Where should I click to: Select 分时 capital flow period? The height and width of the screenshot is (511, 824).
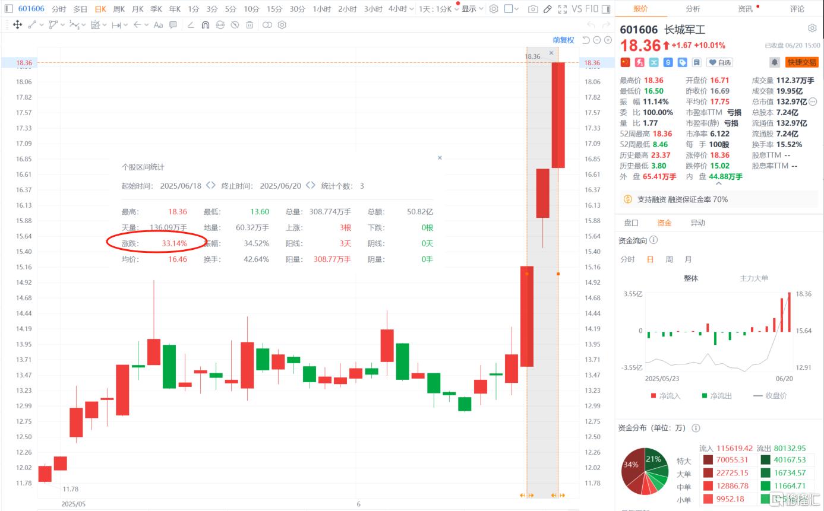[627, 259]
